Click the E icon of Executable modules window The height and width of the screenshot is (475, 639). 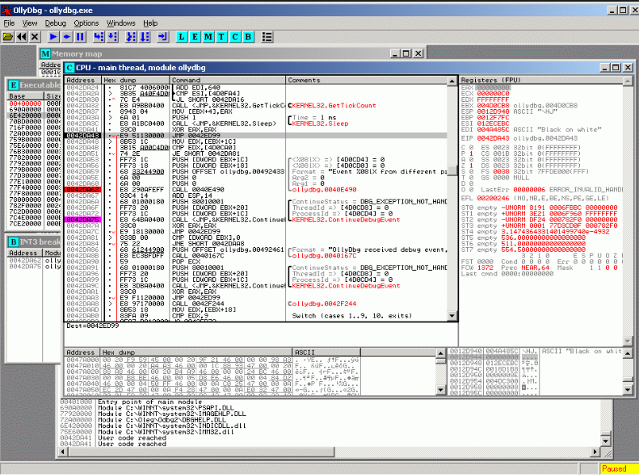tap(14, 85)
